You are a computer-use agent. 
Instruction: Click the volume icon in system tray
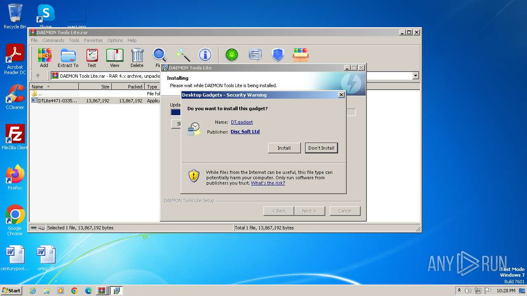tap(468, 291)
